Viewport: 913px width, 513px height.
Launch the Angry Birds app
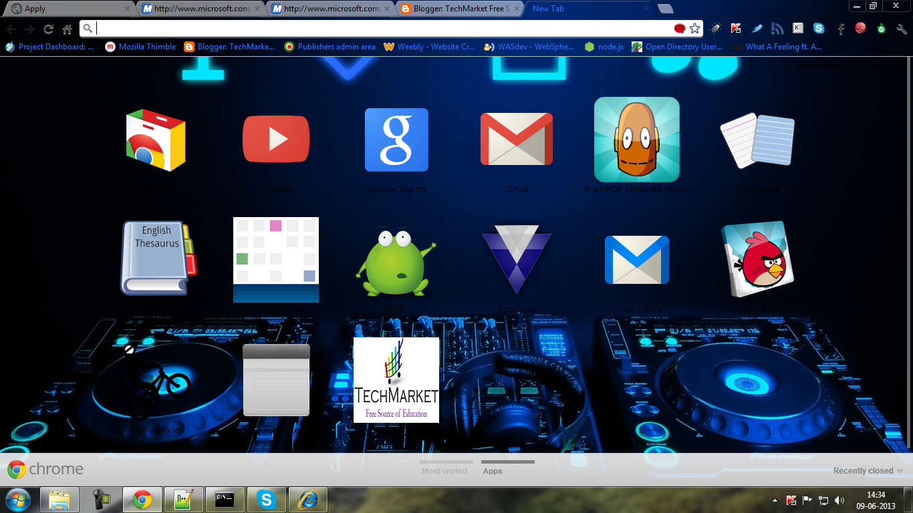[757, 260]
